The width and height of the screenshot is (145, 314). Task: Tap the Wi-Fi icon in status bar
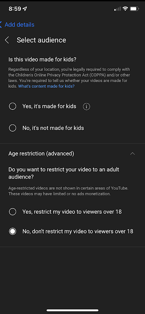coord(125,9)
